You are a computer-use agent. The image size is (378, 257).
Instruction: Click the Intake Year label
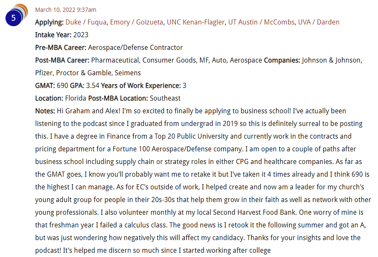pos(53,35)
